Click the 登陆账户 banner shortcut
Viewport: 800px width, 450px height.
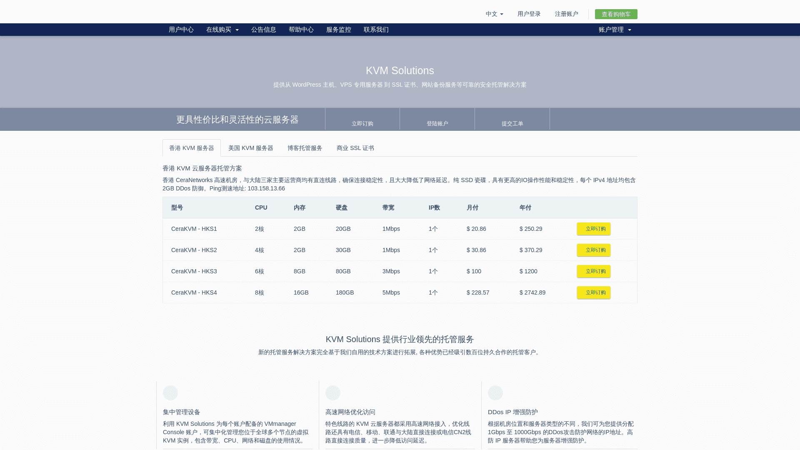point(437,119)
